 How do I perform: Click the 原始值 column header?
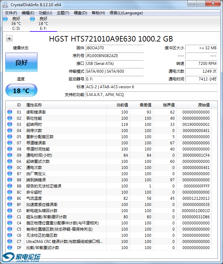click(194, 105)
